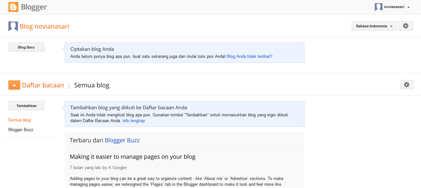
Task: Open the novianasari account dropdown arrow
Action: click(x=408, y=7)
